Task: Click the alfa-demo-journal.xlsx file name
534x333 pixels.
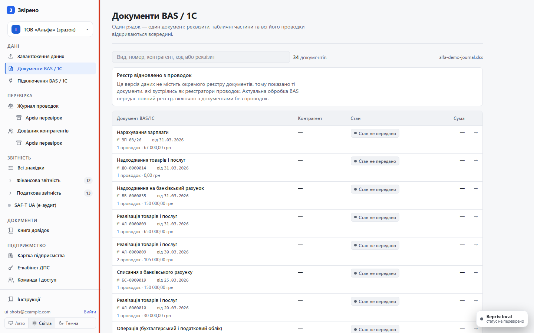Action: [461, 57]
